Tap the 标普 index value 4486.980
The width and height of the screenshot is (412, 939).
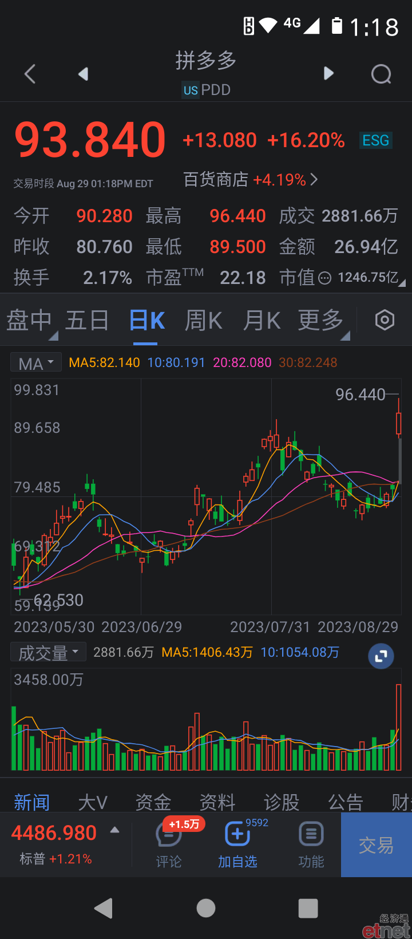click(x=54, y=833)
